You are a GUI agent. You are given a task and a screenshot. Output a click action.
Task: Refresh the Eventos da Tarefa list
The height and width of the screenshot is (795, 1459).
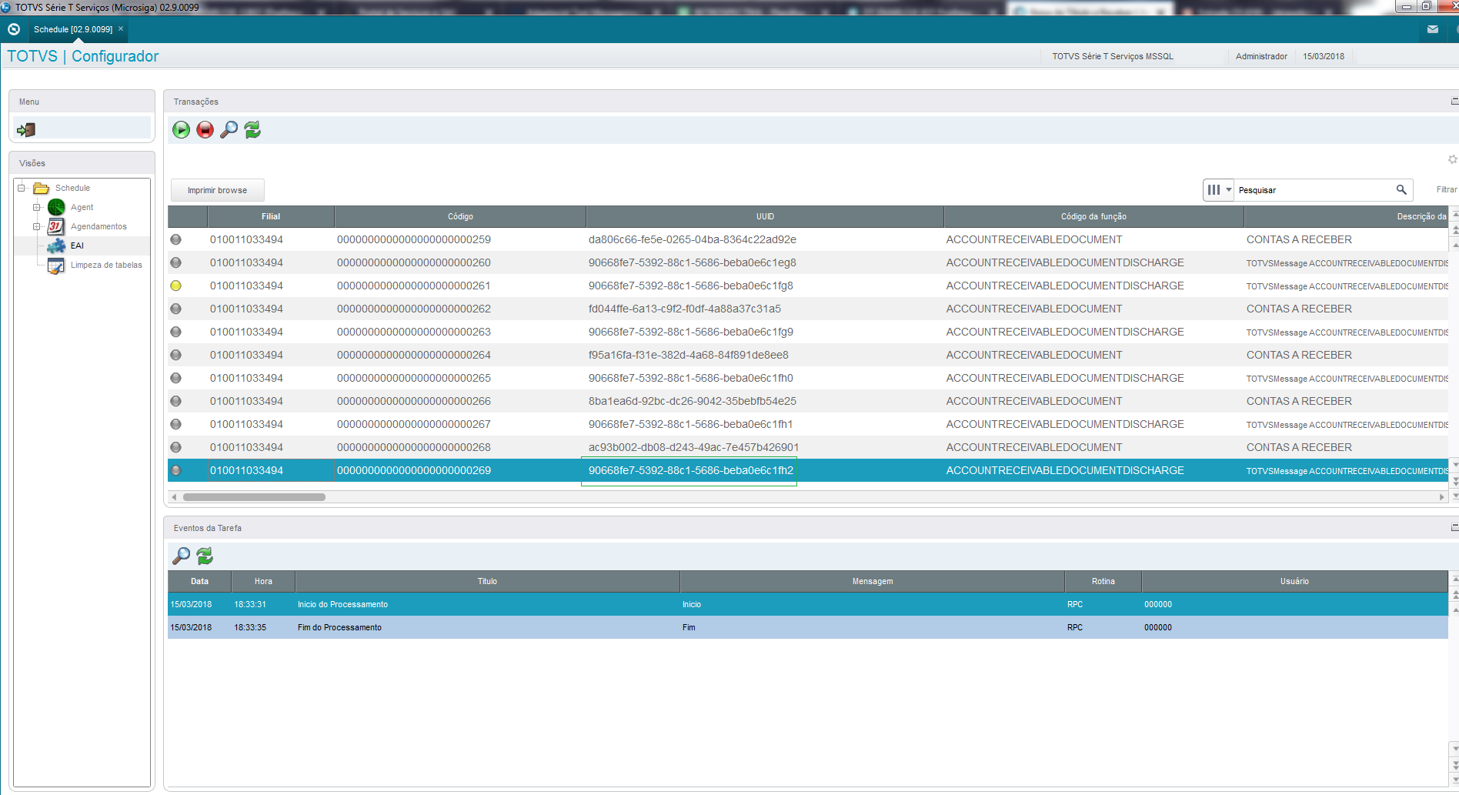[x=205, y=556]
